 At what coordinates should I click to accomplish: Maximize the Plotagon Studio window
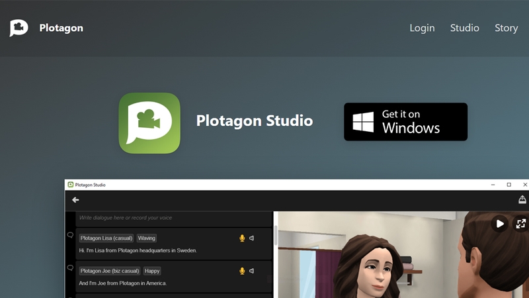[509, 185]
